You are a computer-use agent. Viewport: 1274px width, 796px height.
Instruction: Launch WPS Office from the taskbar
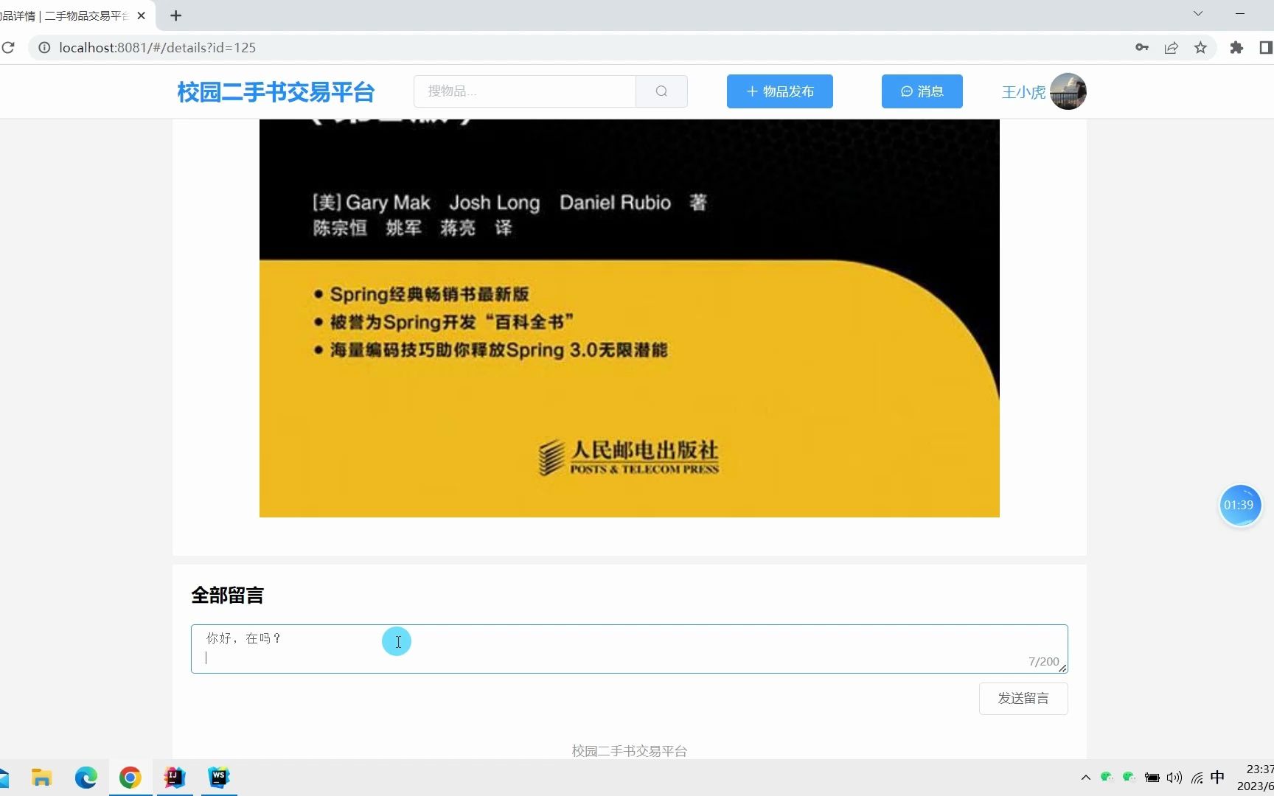coord(219,777)
